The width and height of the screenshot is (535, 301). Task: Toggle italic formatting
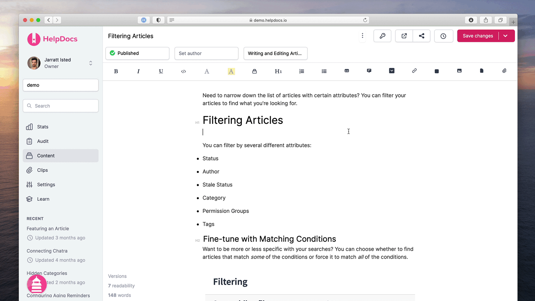point(138,71)
